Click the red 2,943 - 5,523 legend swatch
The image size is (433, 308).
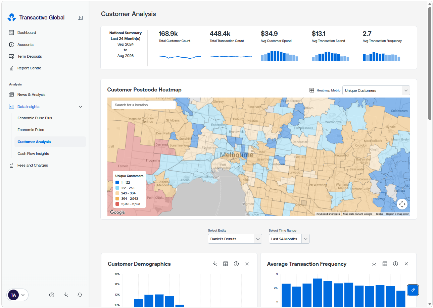(x=117, y=204)
